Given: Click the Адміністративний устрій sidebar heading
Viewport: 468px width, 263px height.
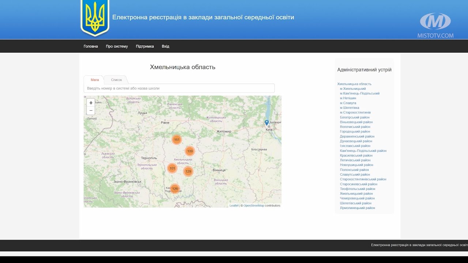Looking at the screenshot, I should point(364,70).
